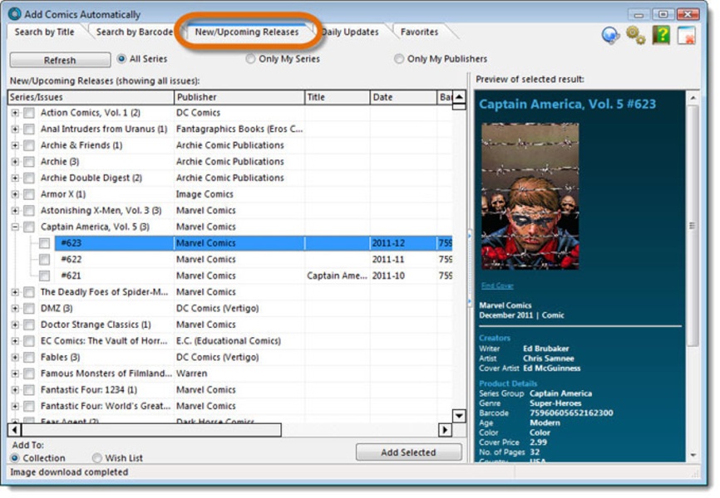Click the Add Selected button
The width and height of the screenshot is (720, 498).
pos(408,452)
